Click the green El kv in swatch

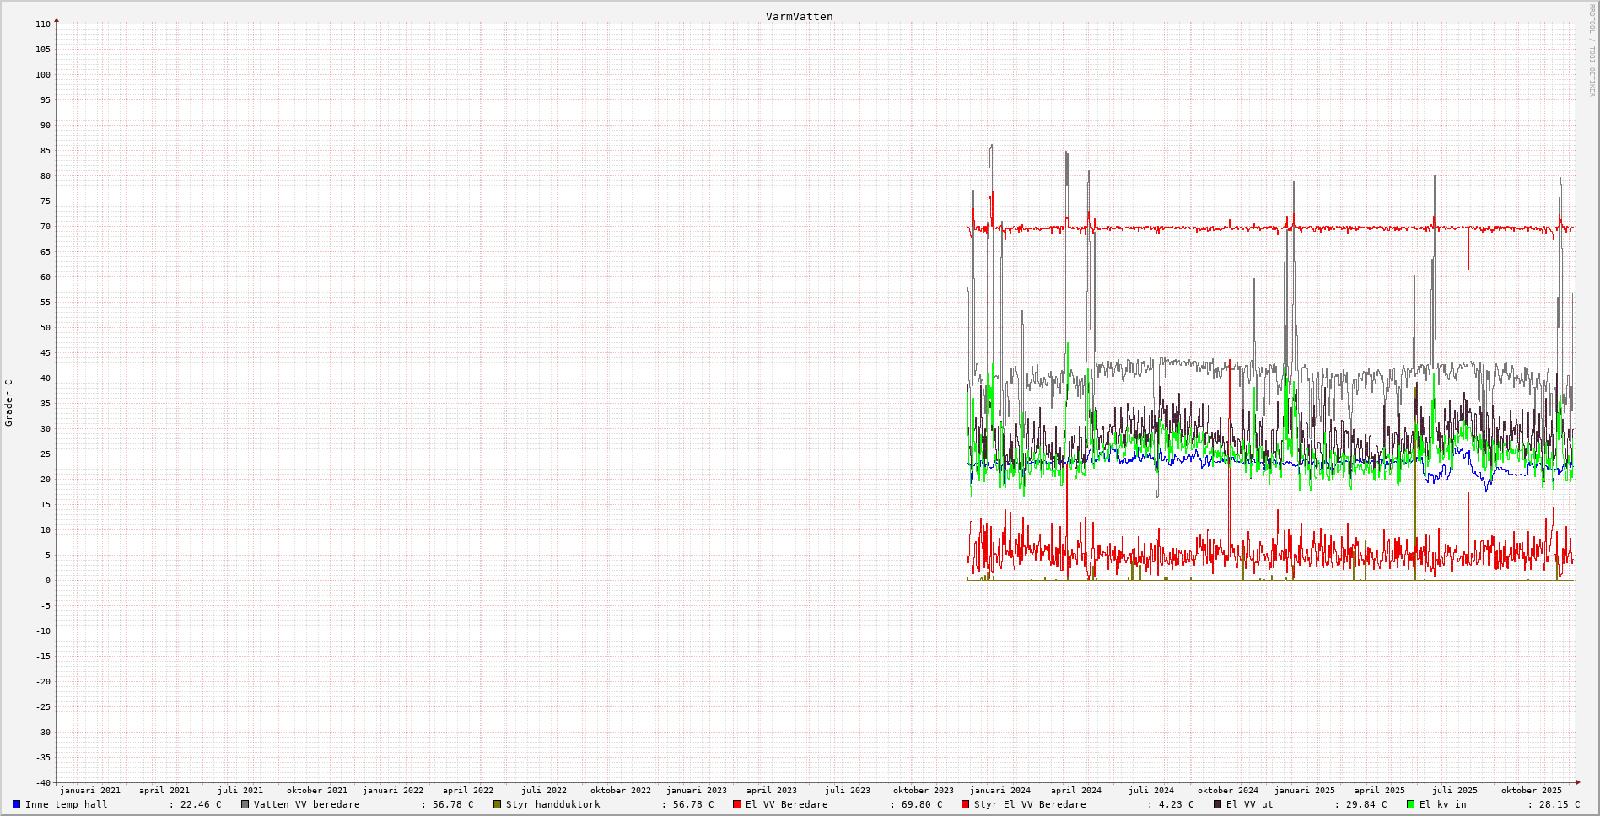pos(1410,804)
